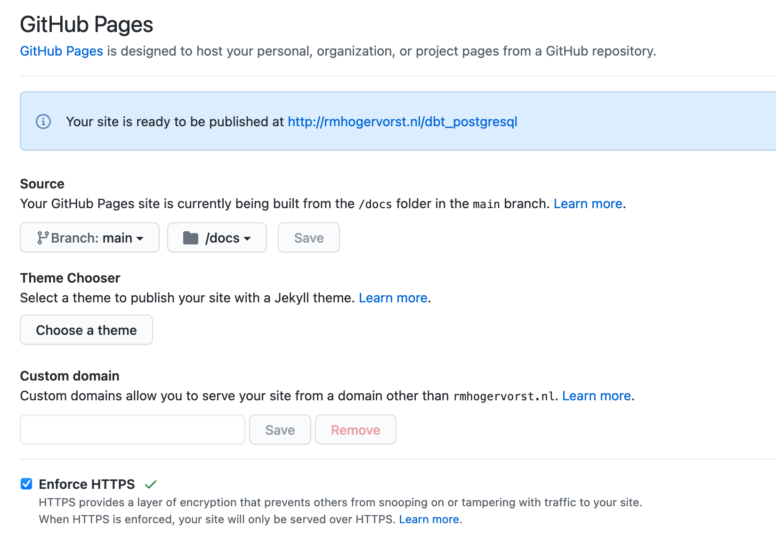Click the Custom domain section heading
This screenshot has width=776, height=551.
70,376
